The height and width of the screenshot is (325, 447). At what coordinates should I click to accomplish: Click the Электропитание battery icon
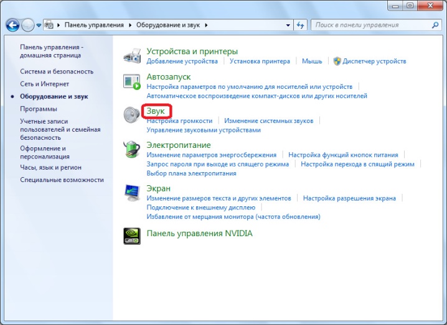click(x=132, y=149)
